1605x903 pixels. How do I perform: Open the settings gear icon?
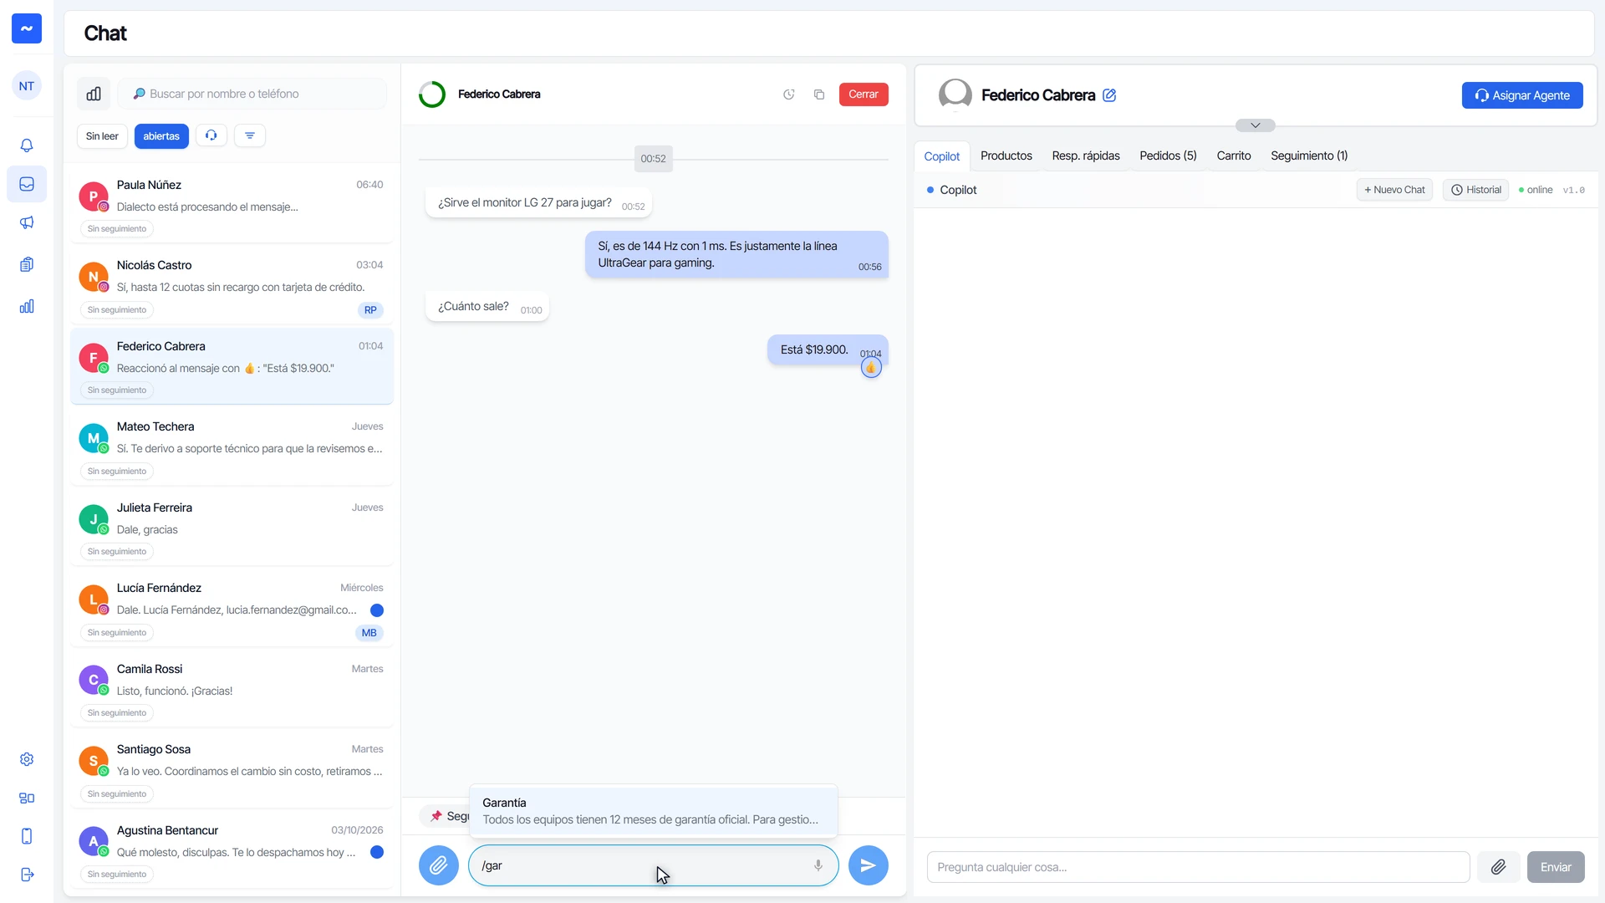click(27, 759)
